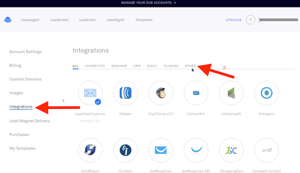Select the Constant Contact integration icon
The height and width of the screenshot is (173, 300).
267,150
